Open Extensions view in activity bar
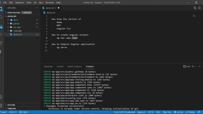Image resolution: width=203 pixels, height=114 pixels. point(1,43)
